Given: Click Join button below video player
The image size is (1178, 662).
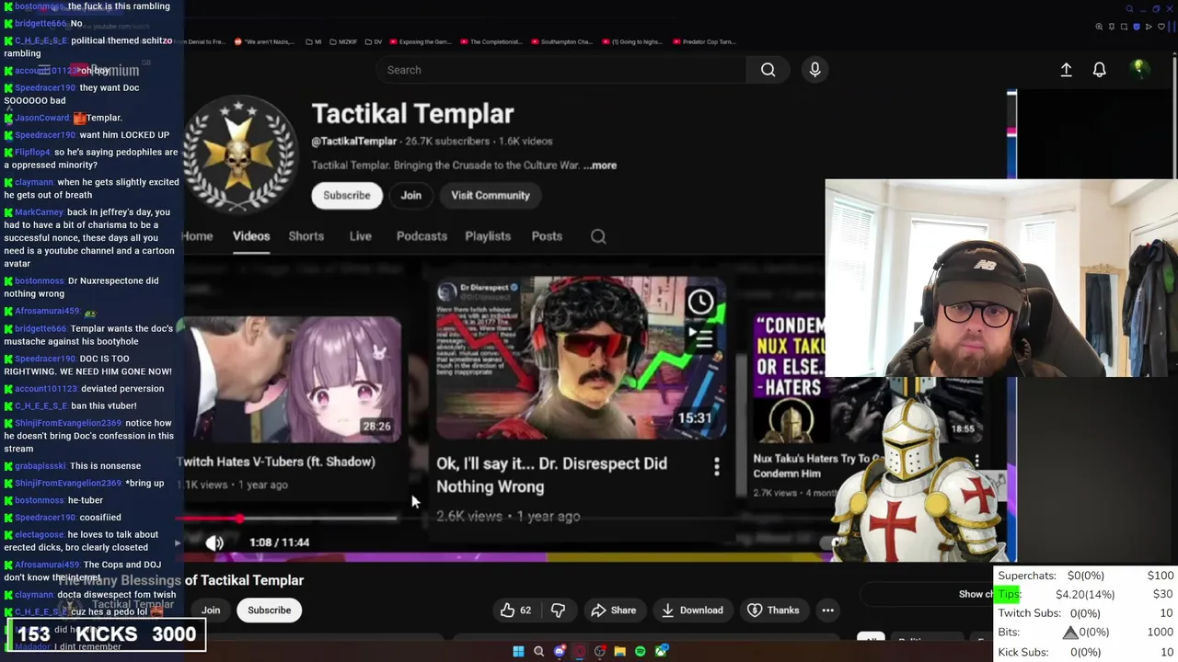Looking at the screenshot, I should click(x=211, y=611).
